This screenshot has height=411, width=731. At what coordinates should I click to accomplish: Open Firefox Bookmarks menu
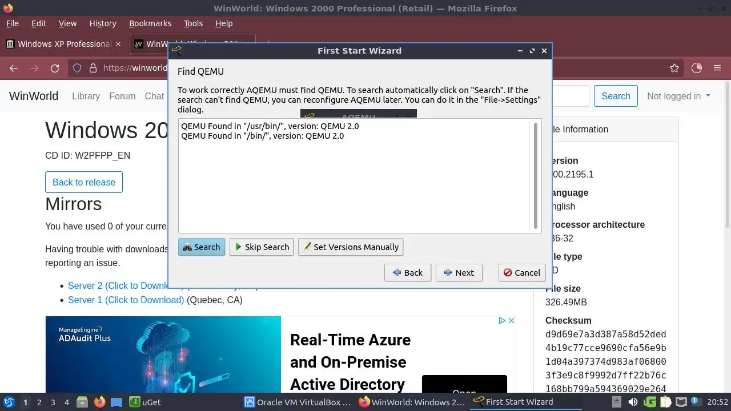150,23
